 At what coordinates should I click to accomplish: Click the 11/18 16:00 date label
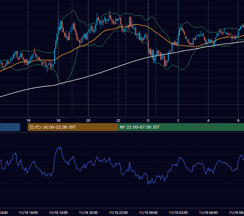pyautogui.click(x=28, y=212)
